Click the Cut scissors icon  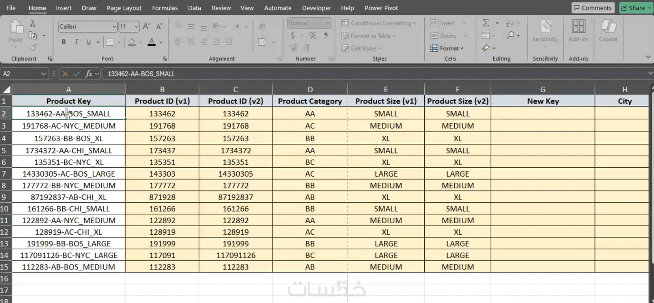pyautogui.click(x=33, y=23)
